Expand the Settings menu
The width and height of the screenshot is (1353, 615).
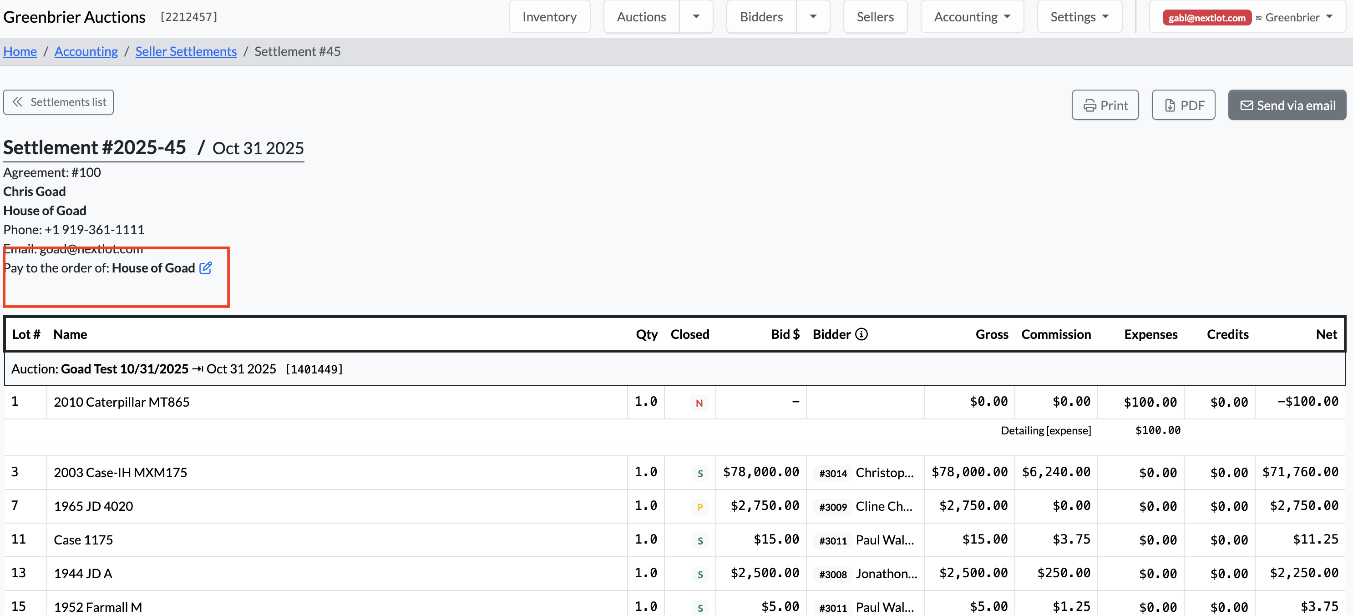pos(1079,17)
